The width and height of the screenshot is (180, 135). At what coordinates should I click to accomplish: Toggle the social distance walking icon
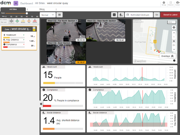[121, 15]
